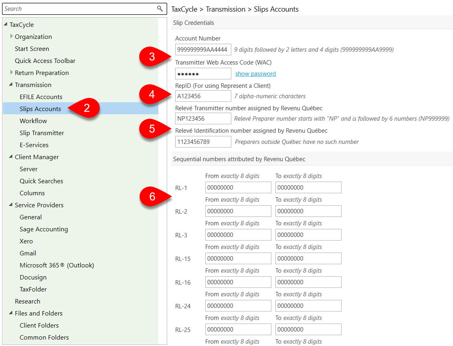Screen dimensions: 453x346
Task: Click the RL-3 To field
Action: tap(308, 235)
